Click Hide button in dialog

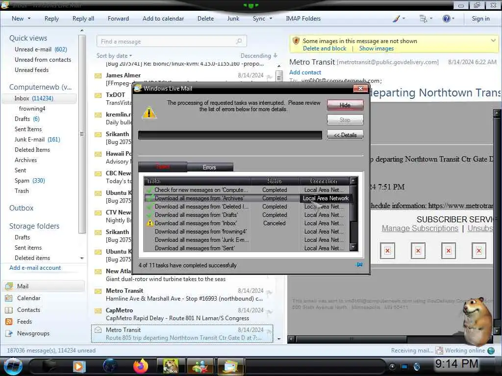345,105
